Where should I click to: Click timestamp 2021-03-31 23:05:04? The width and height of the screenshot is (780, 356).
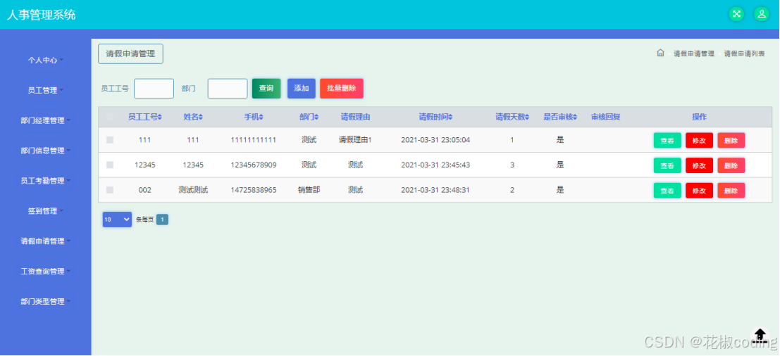point(435,140)
